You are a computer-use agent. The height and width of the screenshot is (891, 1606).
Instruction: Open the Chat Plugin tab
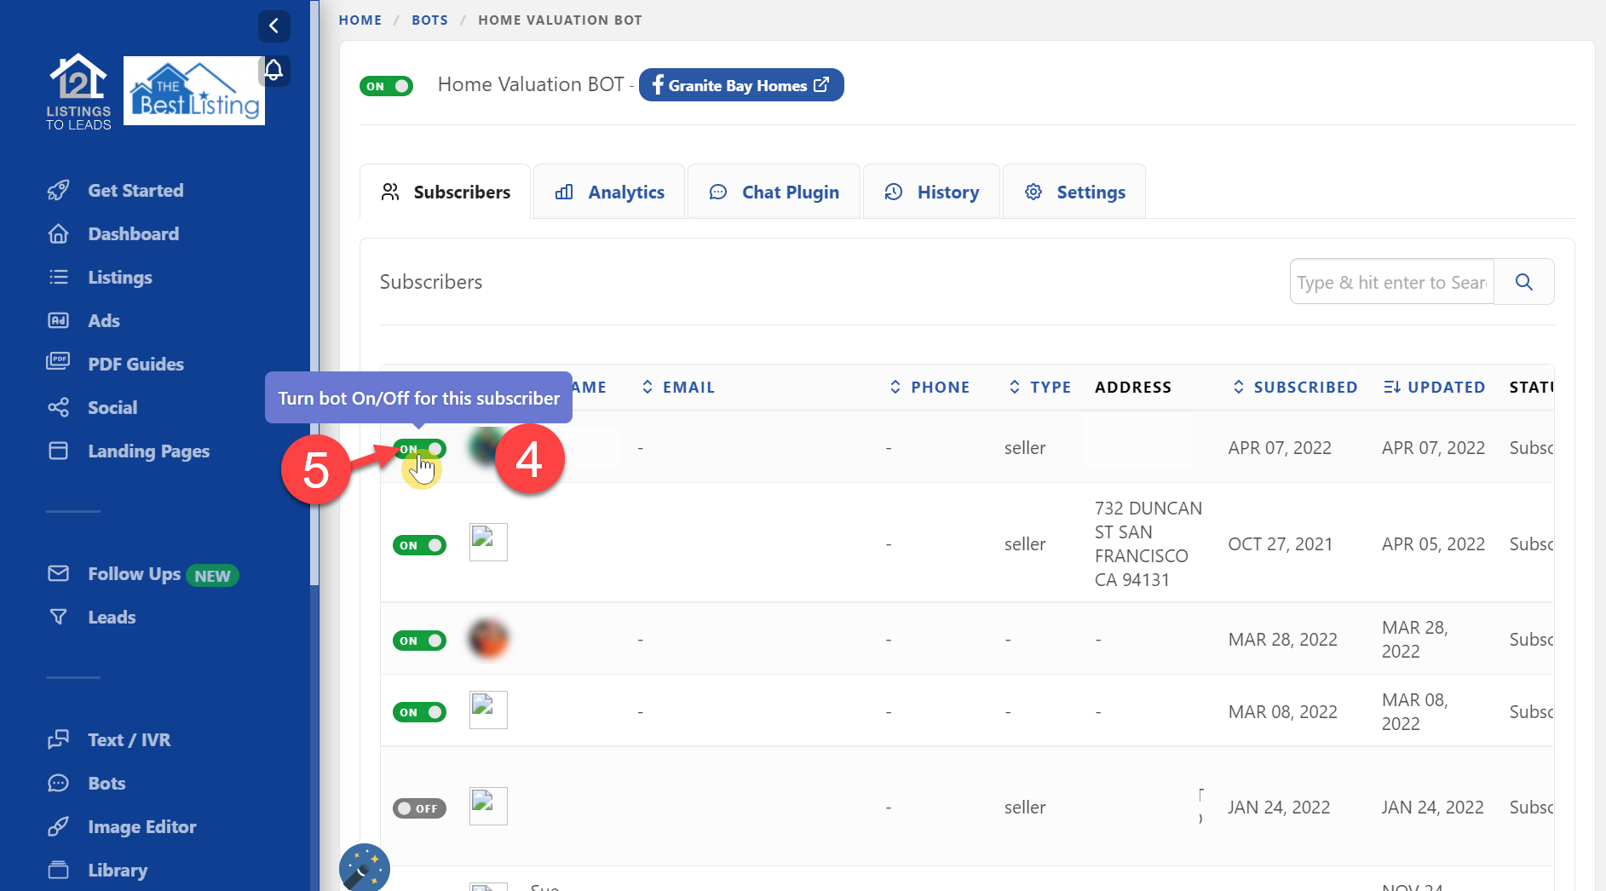tap(774, 193)
